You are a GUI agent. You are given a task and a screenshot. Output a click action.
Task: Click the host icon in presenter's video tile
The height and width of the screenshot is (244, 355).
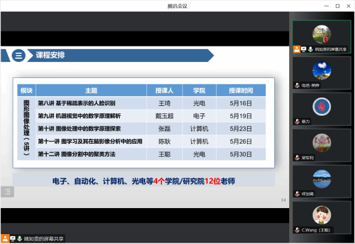[297, 49]
